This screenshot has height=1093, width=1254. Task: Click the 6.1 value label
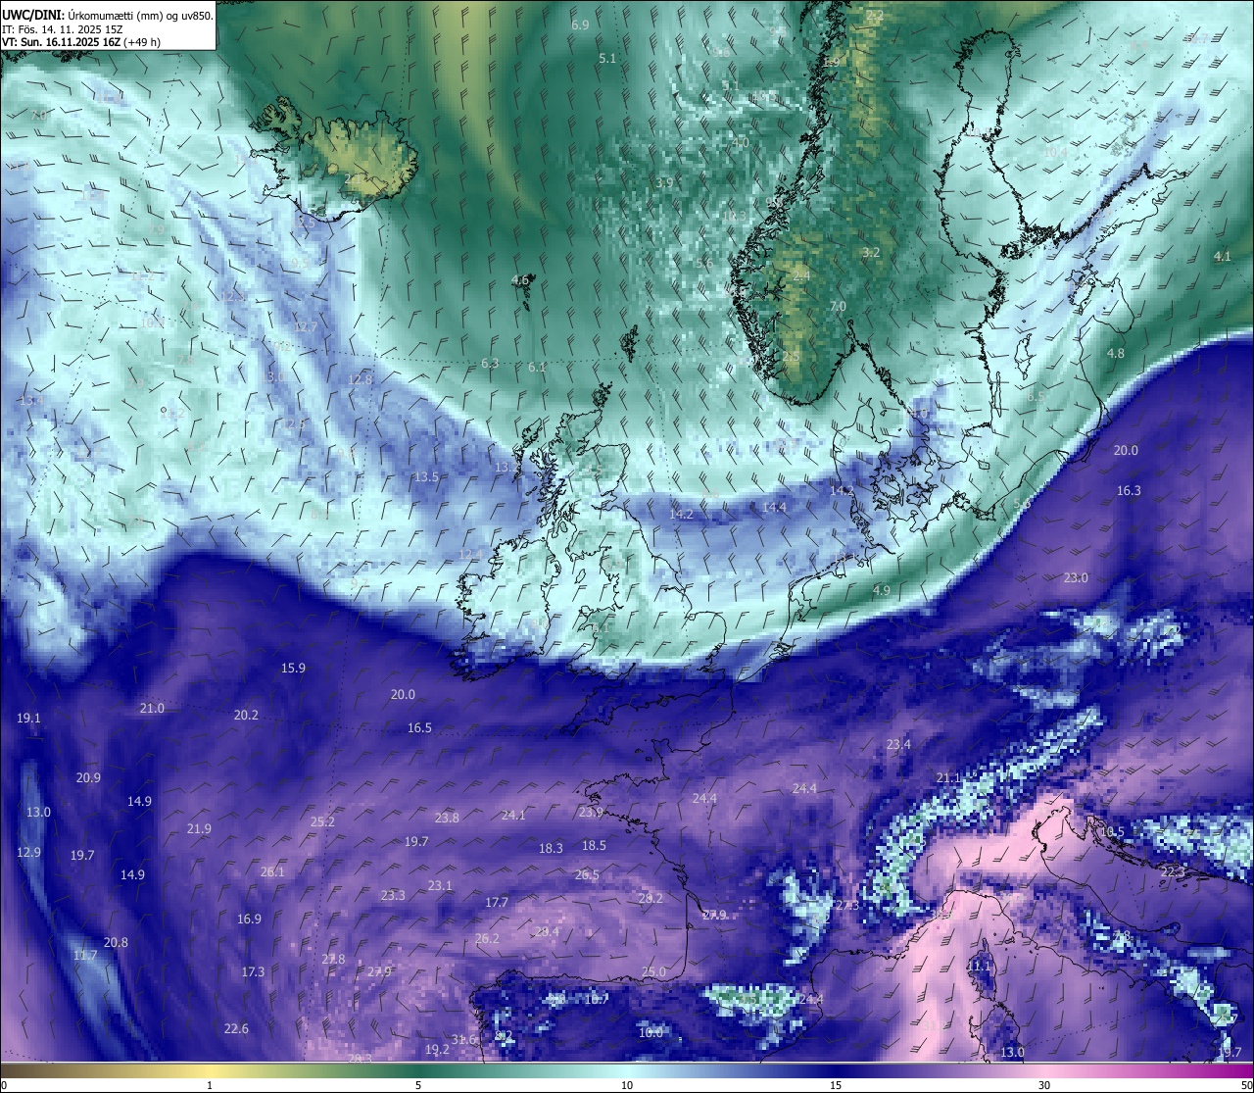537,368
